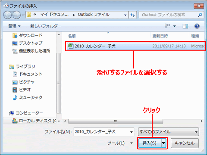
Task: Select ローカル ディスク in navigation pane
Action: (x=34, y=121)
